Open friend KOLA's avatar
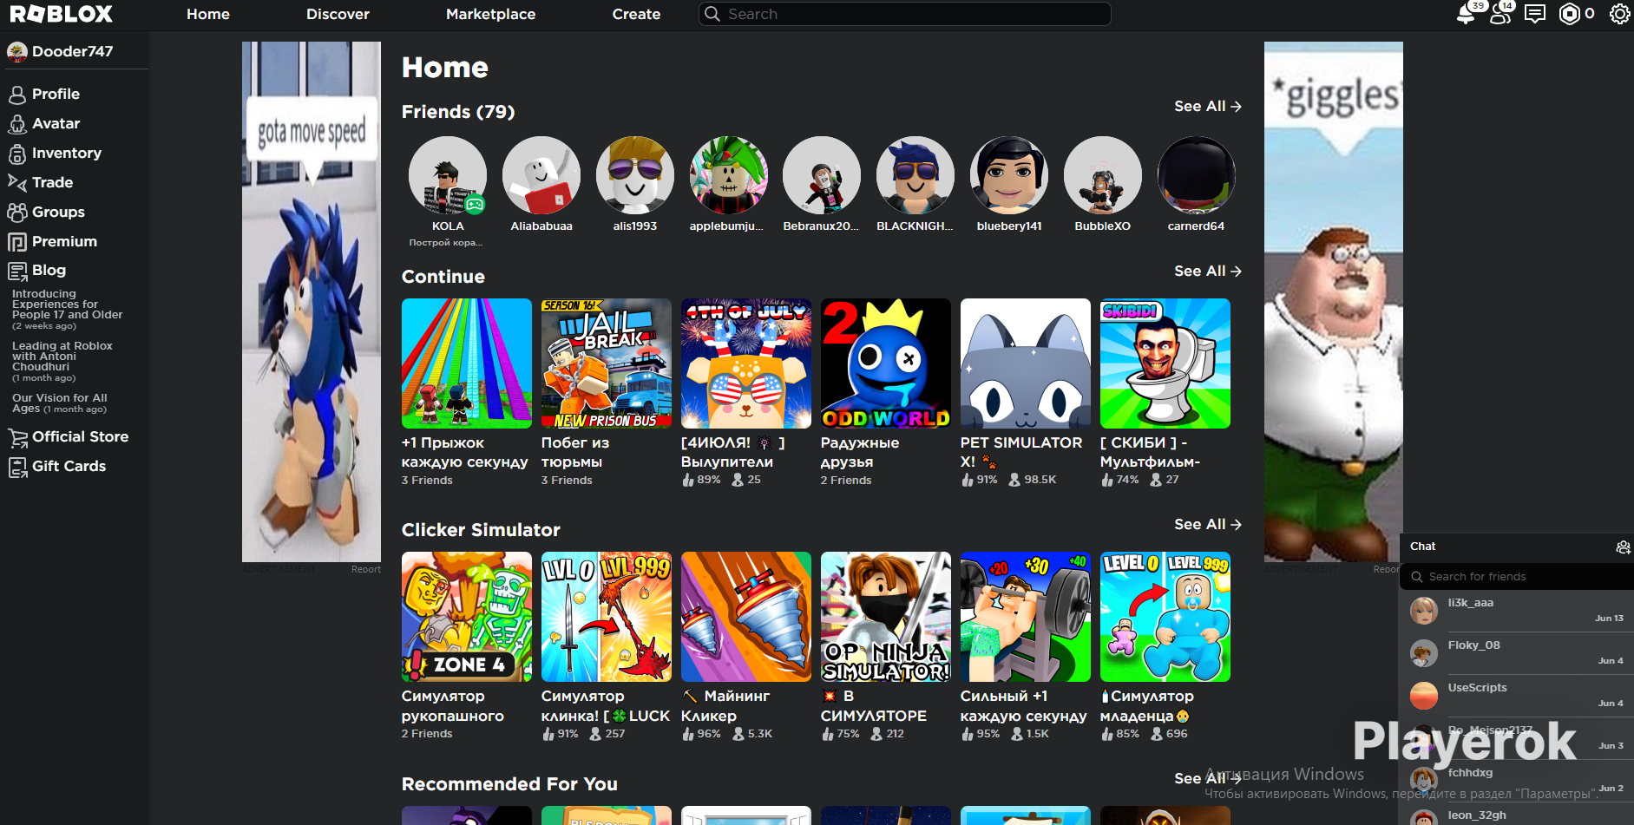This screenshot has height=825, width=1634. click(448, 175)
